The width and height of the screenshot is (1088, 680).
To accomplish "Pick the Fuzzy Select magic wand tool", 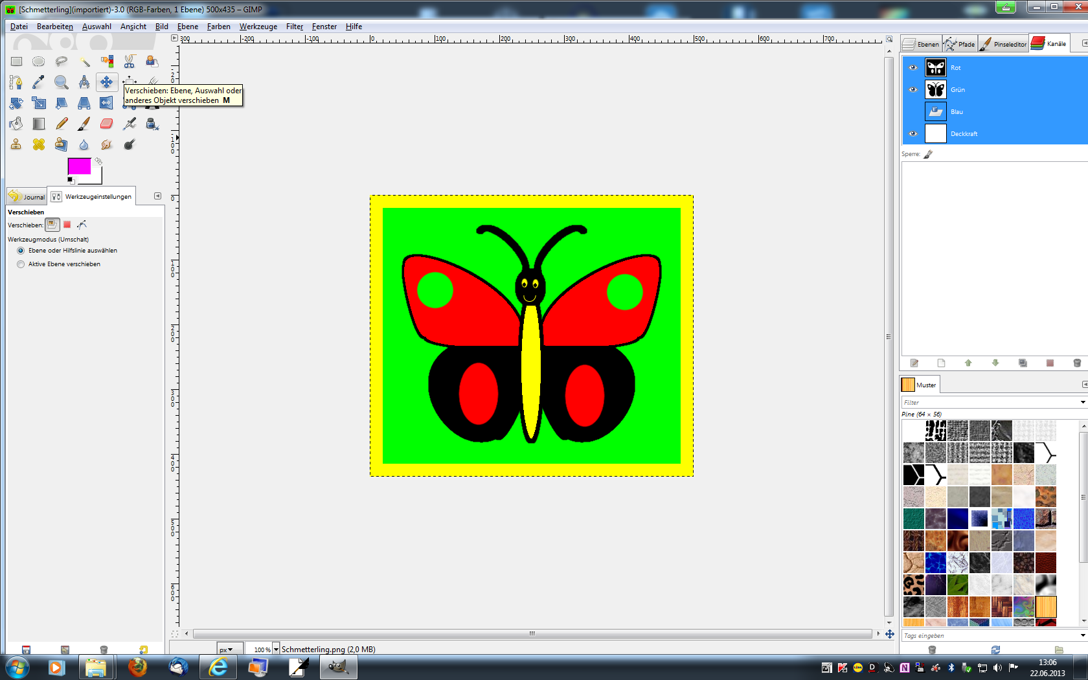I will pos(84,62).
